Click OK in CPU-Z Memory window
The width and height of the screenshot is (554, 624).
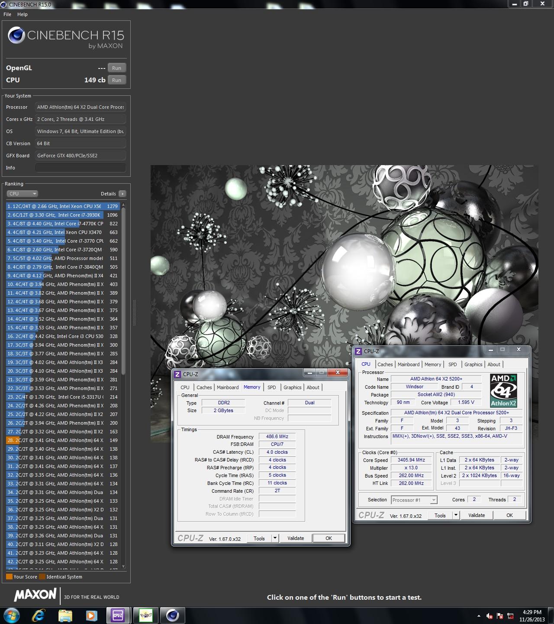click(x=329, y=538)
